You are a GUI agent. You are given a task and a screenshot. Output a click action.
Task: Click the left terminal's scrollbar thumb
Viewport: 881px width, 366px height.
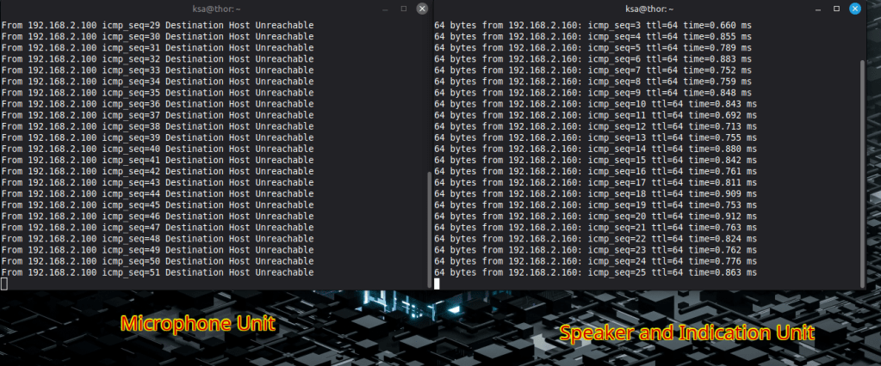click(428, 225)
